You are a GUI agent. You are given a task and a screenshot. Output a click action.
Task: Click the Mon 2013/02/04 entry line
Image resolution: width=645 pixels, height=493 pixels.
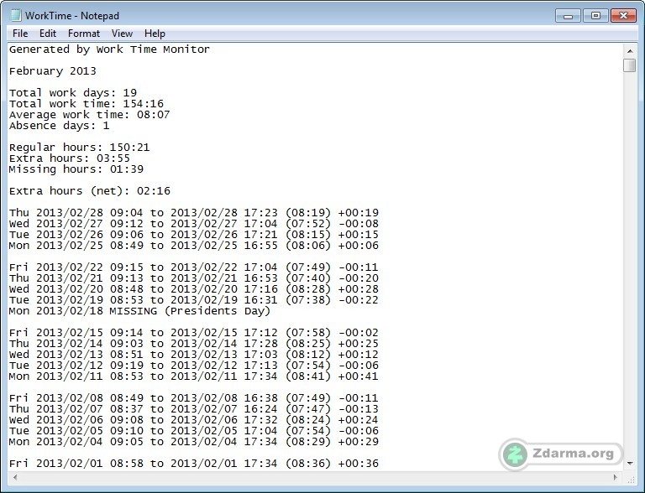tap(194, 442)
